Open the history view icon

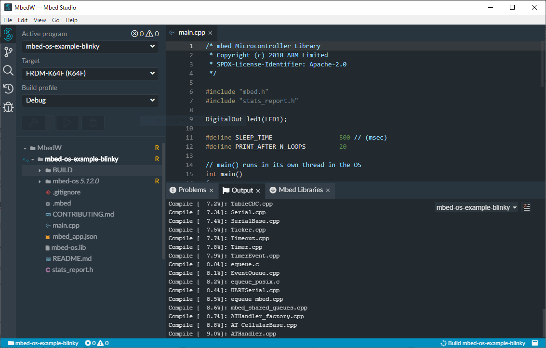pos(8,88)
